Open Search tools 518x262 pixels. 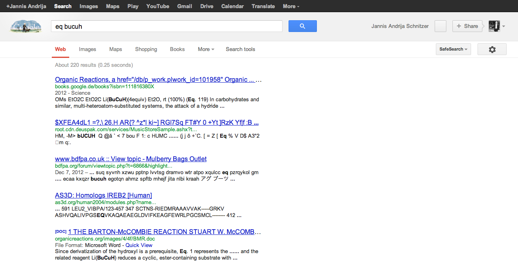(240, 49)
